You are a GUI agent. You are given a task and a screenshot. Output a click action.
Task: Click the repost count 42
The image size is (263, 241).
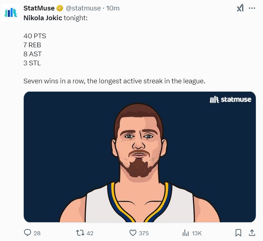click(x=90, y=233)
